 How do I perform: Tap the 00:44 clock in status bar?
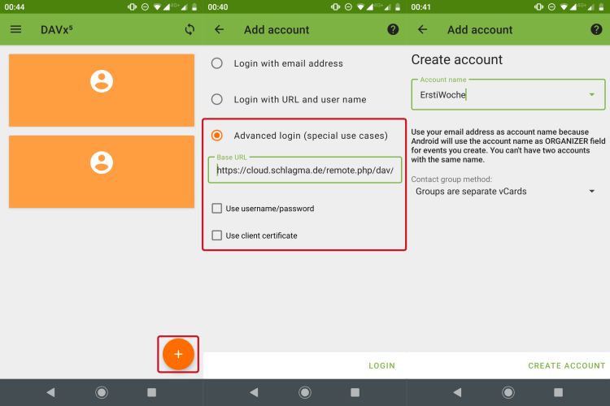15,7
